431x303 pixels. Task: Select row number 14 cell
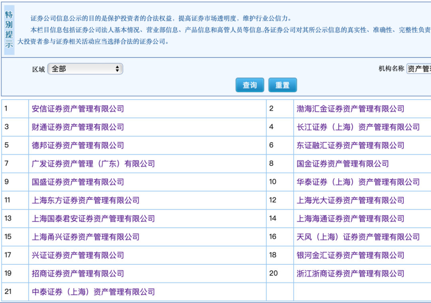(x=280, y=218)
